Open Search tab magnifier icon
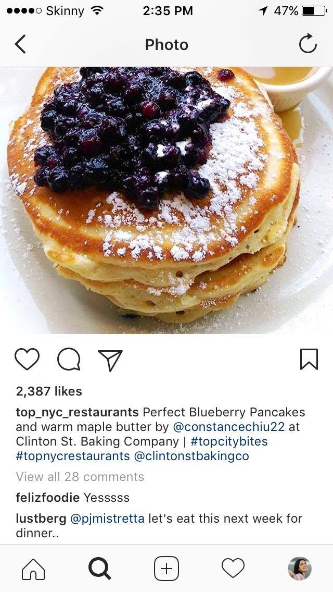The height and width of the screenshot is (592, 333). tap(99, 569)
